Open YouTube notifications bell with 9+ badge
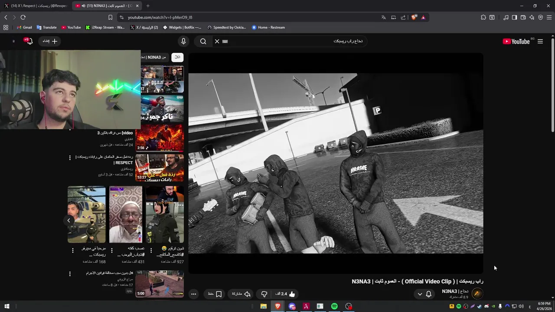 pos(29,41)
